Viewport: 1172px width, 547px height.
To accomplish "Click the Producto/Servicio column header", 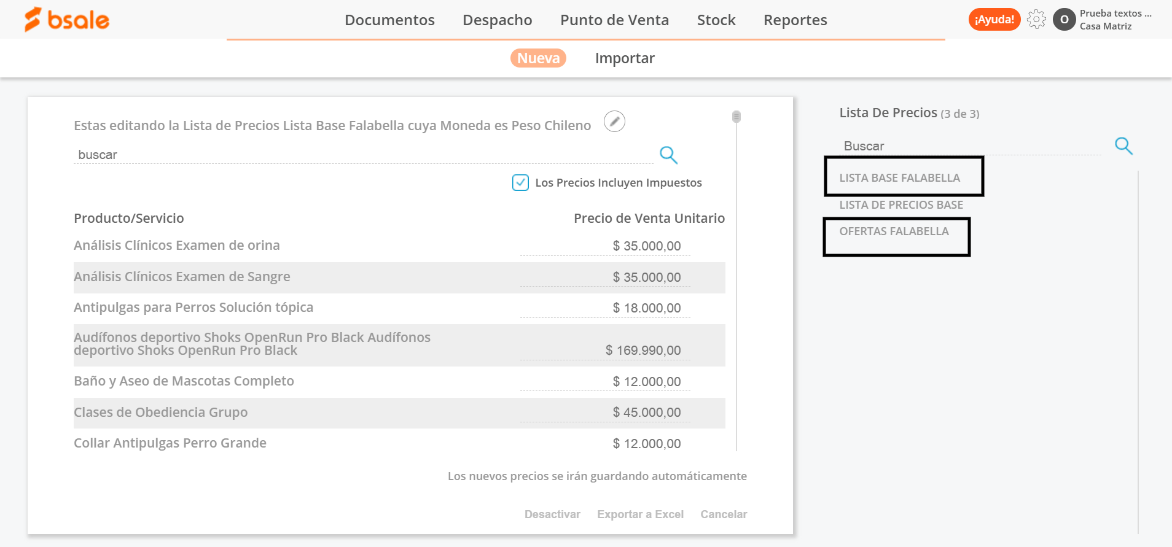I will point(129,219).
